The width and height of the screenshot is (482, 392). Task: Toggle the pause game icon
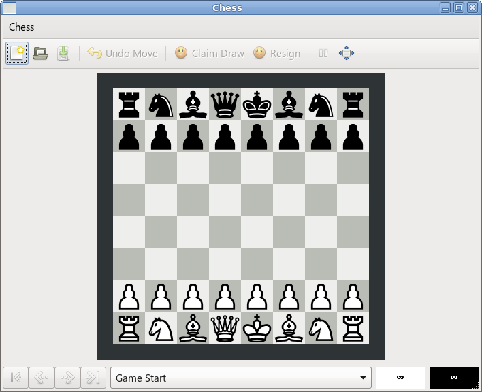click(323, 54)
